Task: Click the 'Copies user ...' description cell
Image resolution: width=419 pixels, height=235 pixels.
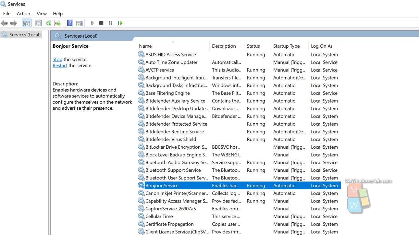Action: pyautogui.click(x=226, y=224)
